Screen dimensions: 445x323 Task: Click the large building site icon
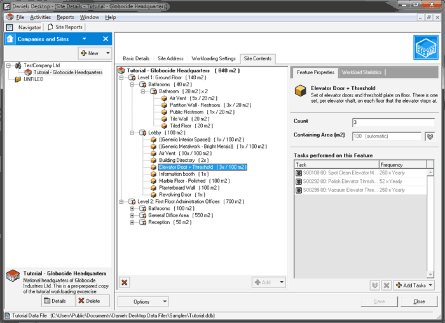pyautogui.click(x=426, y=48)
